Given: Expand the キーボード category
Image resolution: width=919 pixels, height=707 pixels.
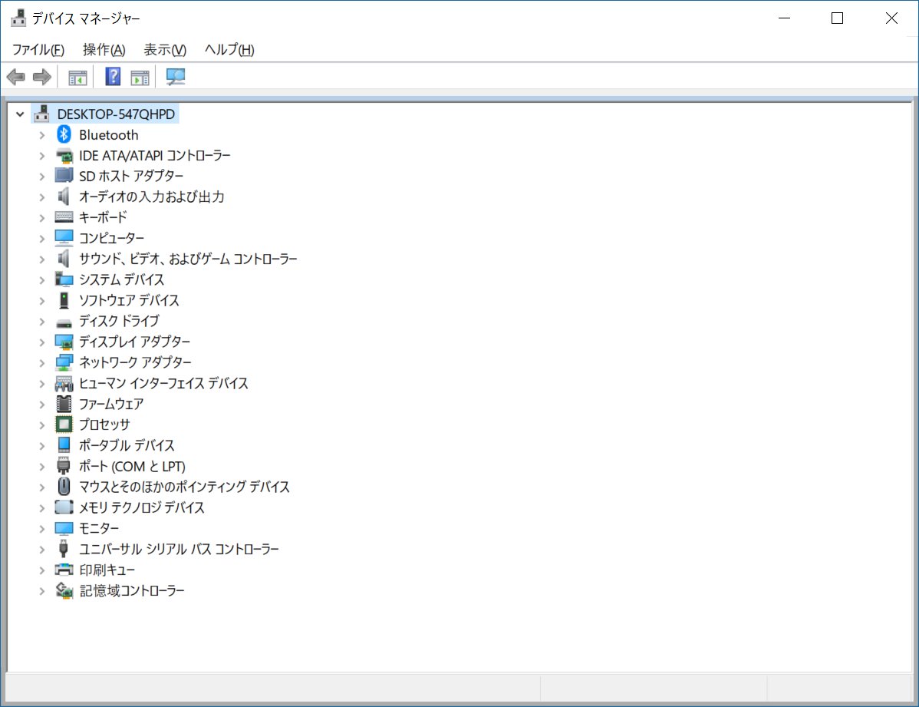Looking at the screenshot, I should tap(41, 218).
